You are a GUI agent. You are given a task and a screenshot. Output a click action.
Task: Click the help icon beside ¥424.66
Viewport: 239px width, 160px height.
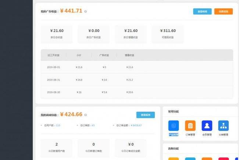86,115
